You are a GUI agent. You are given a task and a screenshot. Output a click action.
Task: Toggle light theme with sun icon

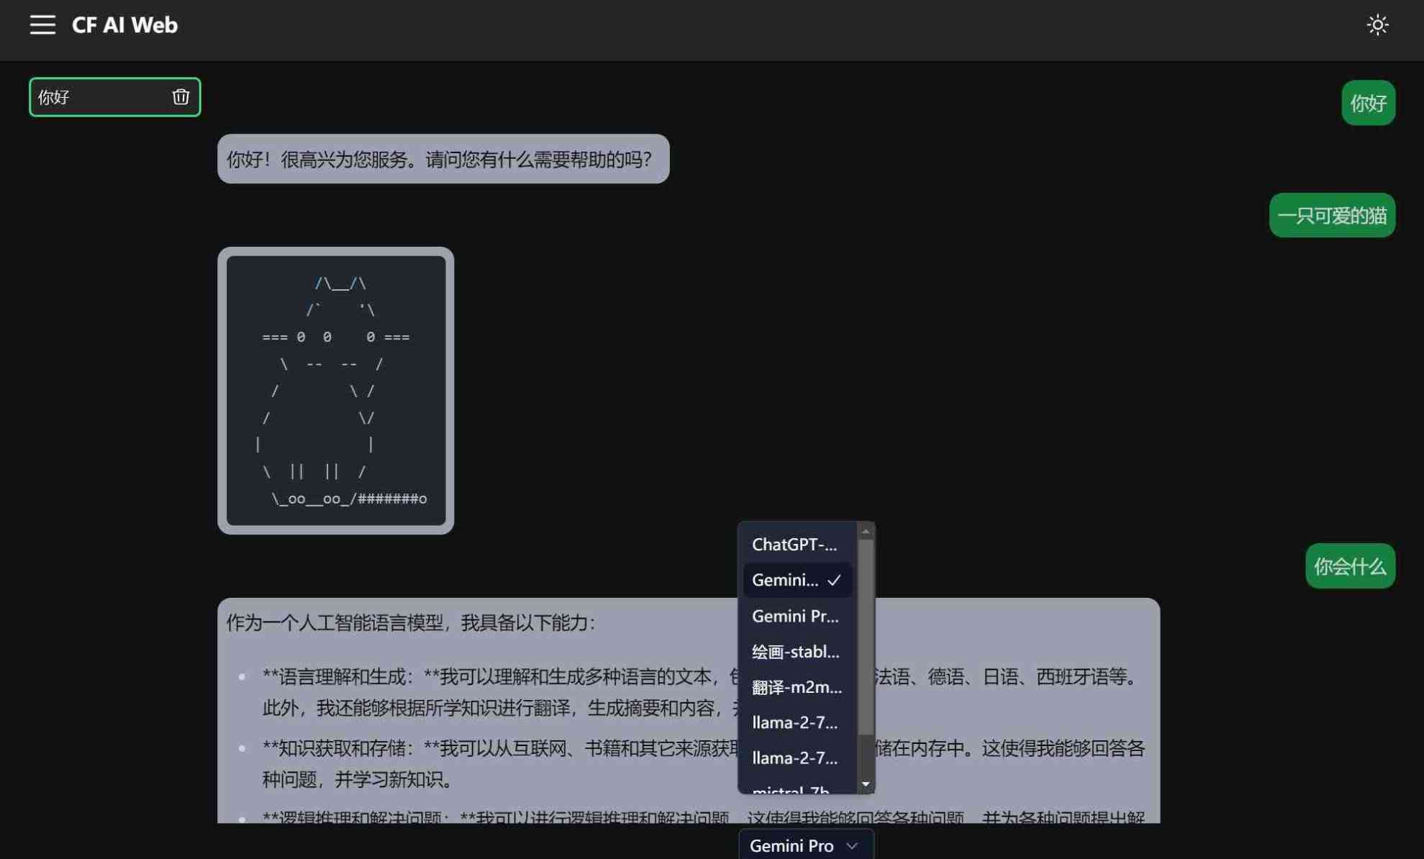1377,25
